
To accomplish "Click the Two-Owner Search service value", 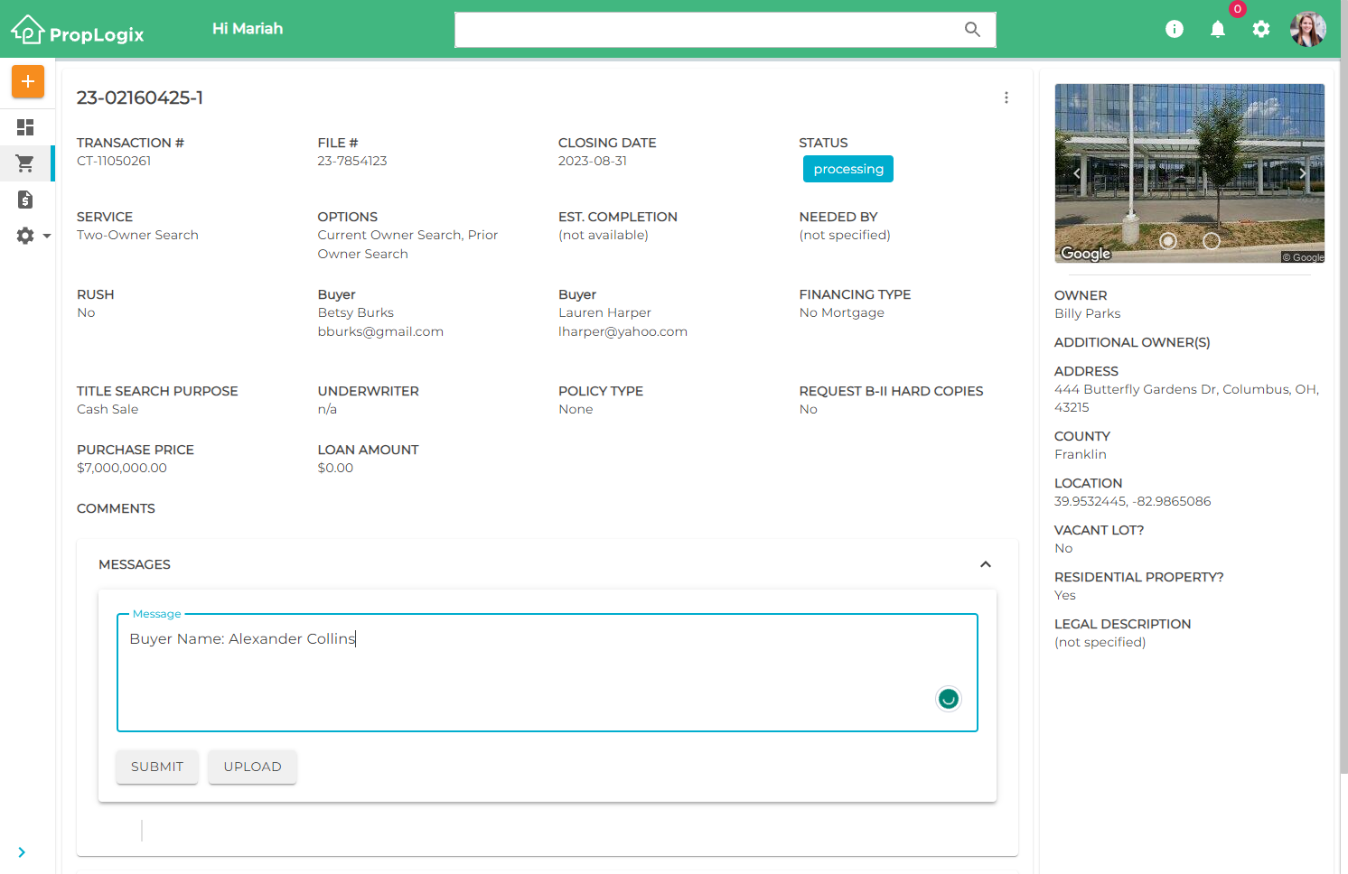I will click(137, 235).
